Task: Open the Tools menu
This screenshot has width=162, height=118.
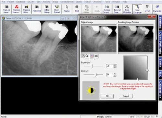Action: (x=107, y=2)
